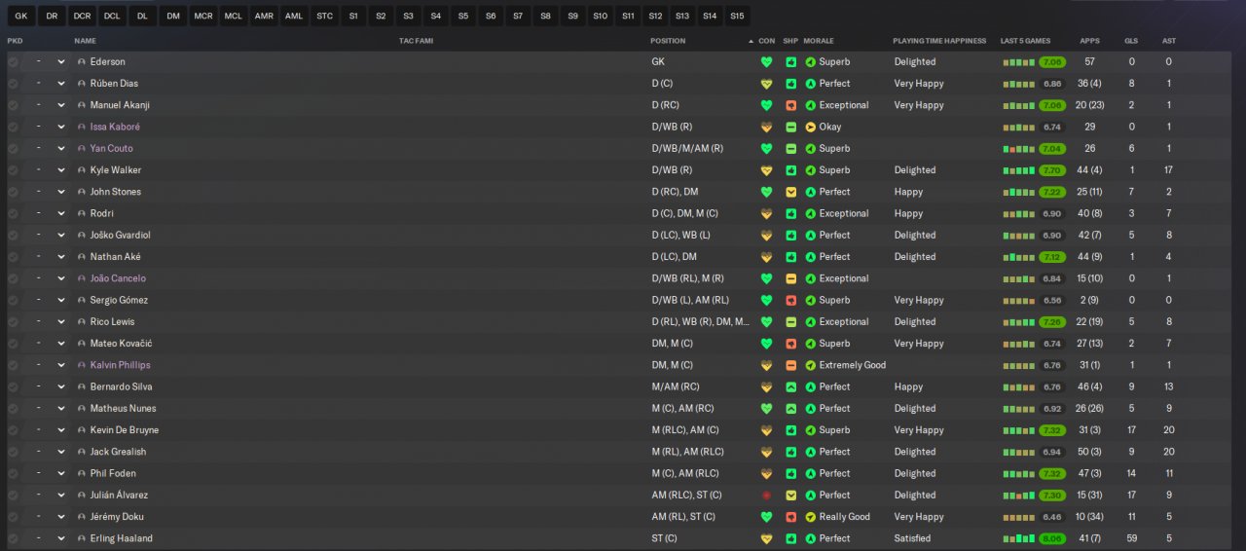The width and height of the screenshot is (1246, 551).
Task: Click Rodri's condition heart icon
Action: (766, 213)
